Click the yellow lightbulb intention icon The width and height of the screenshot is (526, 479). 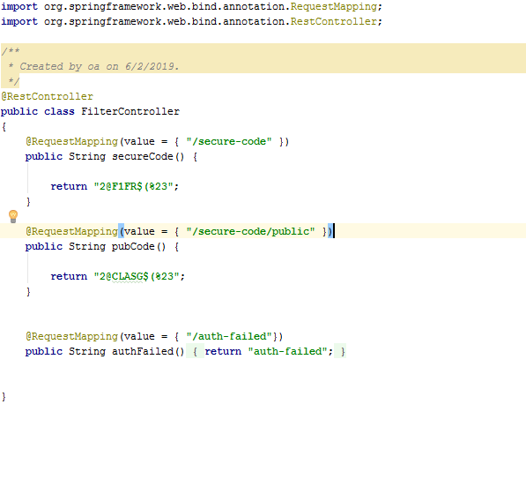(x=13, y=217)
